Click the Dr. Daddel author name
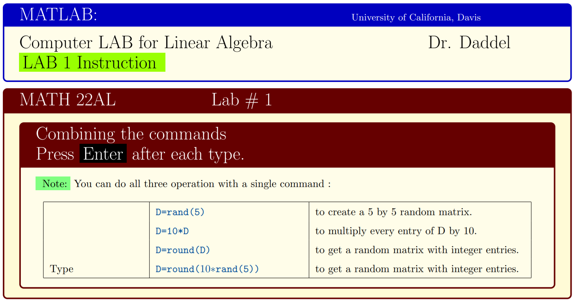Viewport: 575px width, 303px height. (469, 43)
